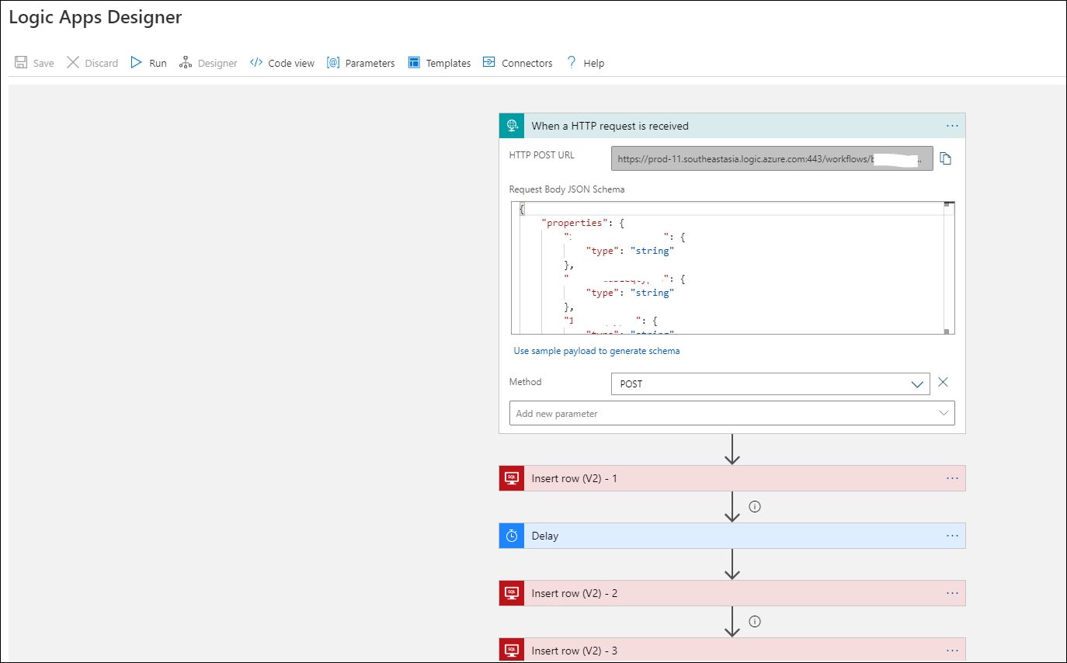The width and height of the screenshot is (1067, 663).
Task: Click the Delay action timer icon
Action: click(x=512, y=536)
